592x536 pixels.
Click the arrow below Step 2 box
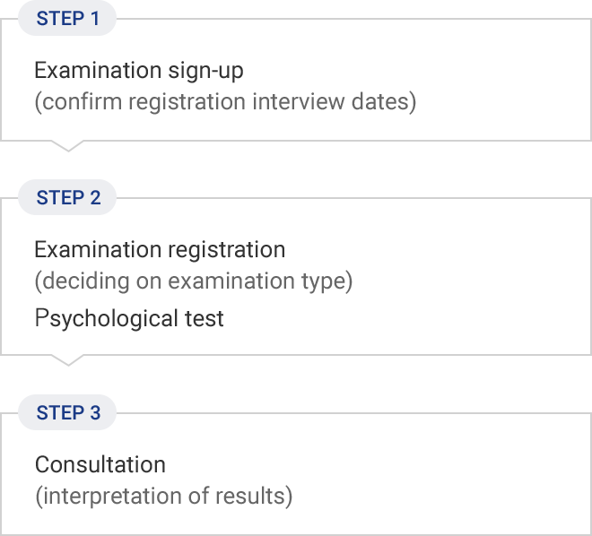[x=68, y=360]
